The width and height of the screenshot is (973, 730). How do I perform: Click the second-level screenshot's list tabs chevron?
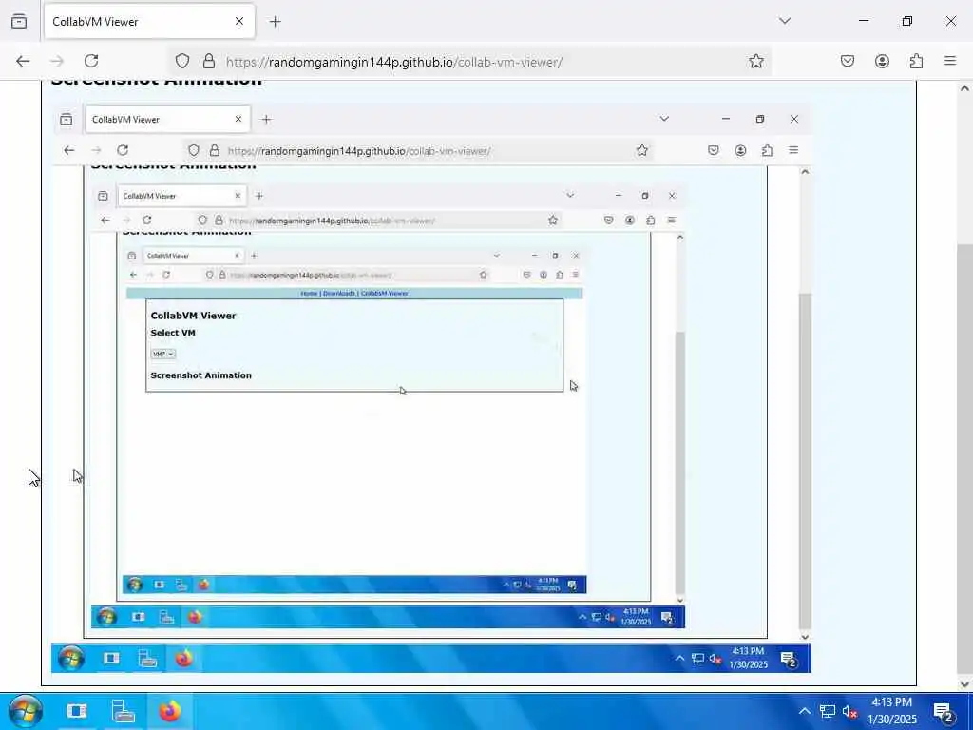click(x=664, y=119)
